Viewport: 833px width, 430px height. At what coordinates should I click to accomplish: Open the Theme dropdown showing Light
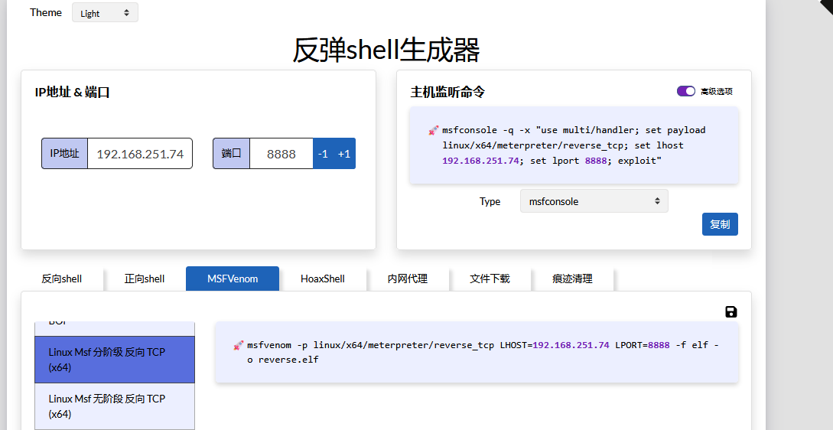[106, 13]
